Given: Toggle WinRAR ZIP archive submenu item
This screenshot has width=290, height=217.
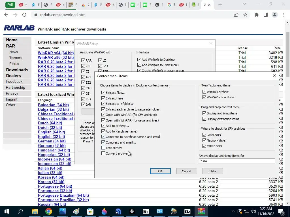Looking at the screenshot, I should 204,97.
